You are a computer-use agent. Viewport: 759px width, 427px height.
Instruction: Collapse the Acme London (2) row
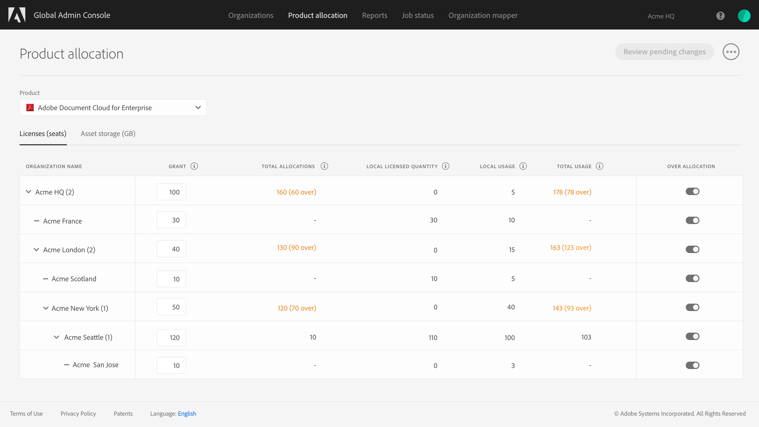(x=36, y=250)
